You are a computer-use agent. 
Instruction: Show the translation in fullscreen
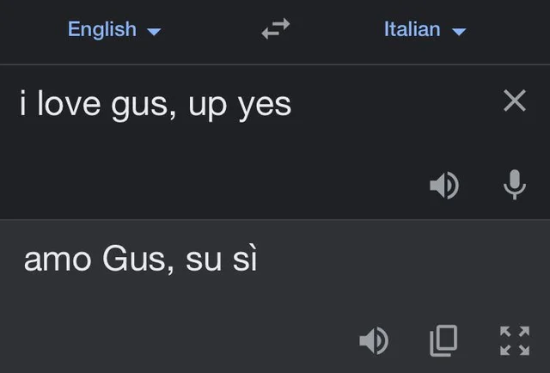tap(514, 341)
